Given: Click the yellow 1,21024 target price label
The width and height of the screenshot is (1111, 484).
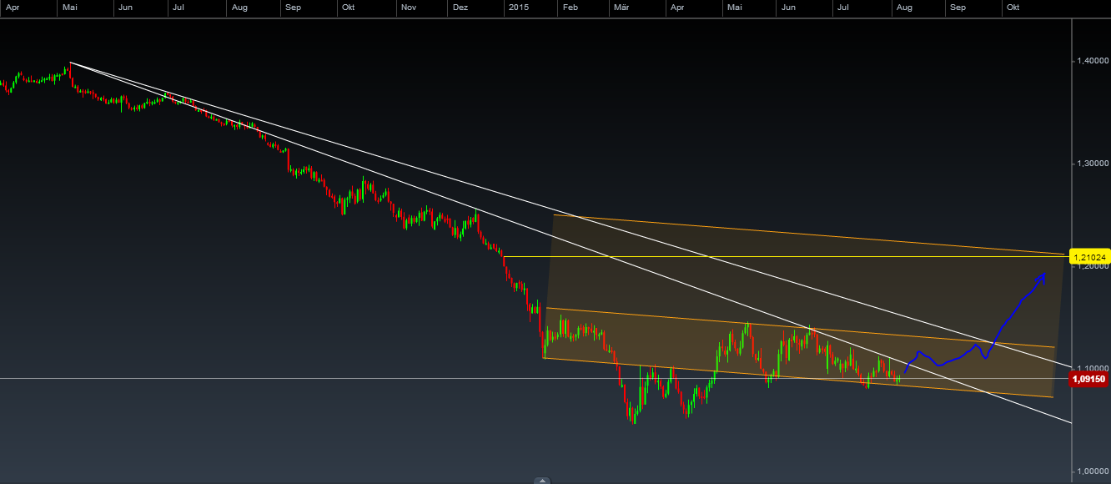Looking at the screenshot, I should point(1090,255).
